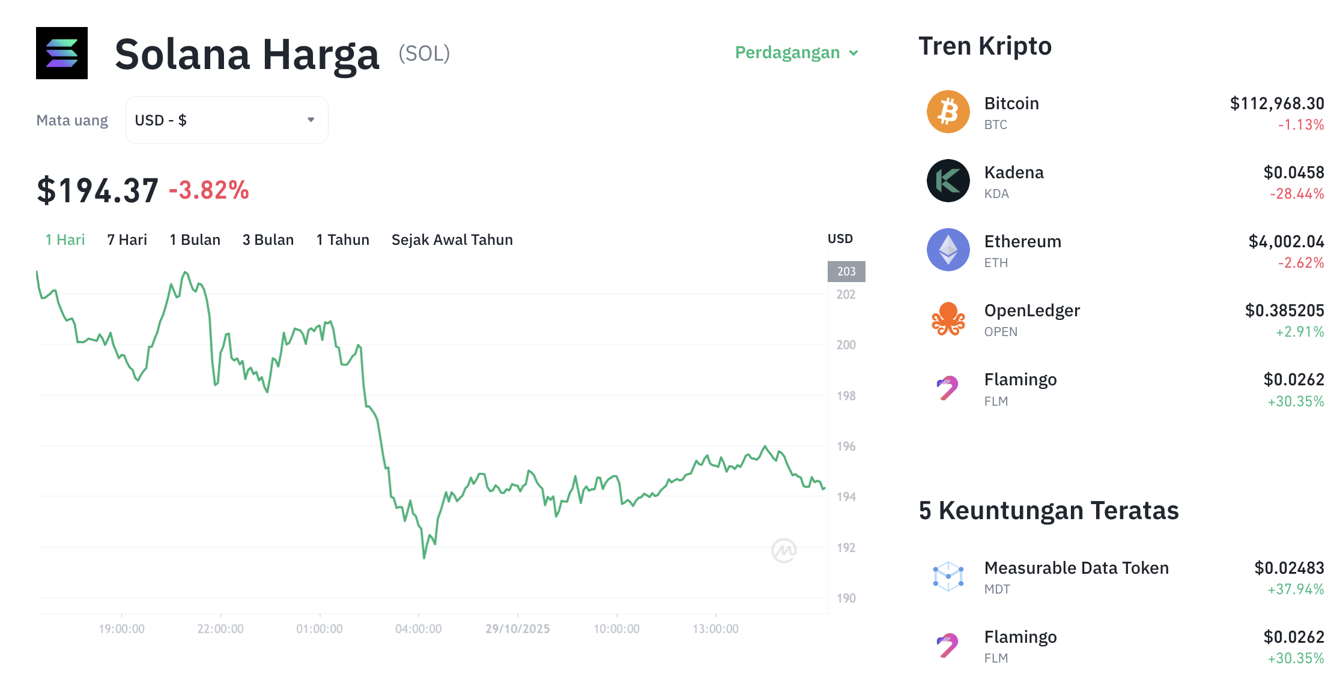Screen dimensions: 1331x677
Task: Open the Ethereum price link
Action: [x=1022, y=242]
